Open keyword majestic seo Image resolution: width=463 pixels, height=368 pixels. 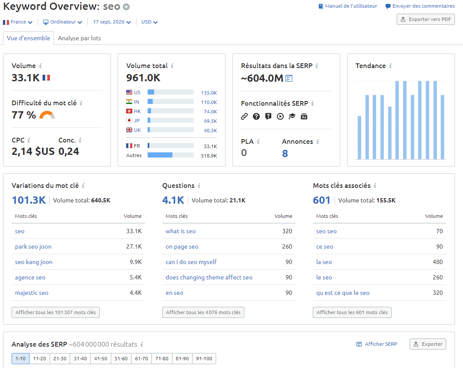click(x=32, y=293)
